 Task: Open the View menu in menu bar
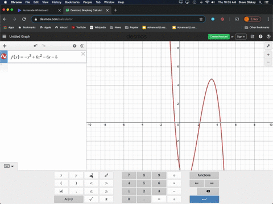click(x=45, y=2)
